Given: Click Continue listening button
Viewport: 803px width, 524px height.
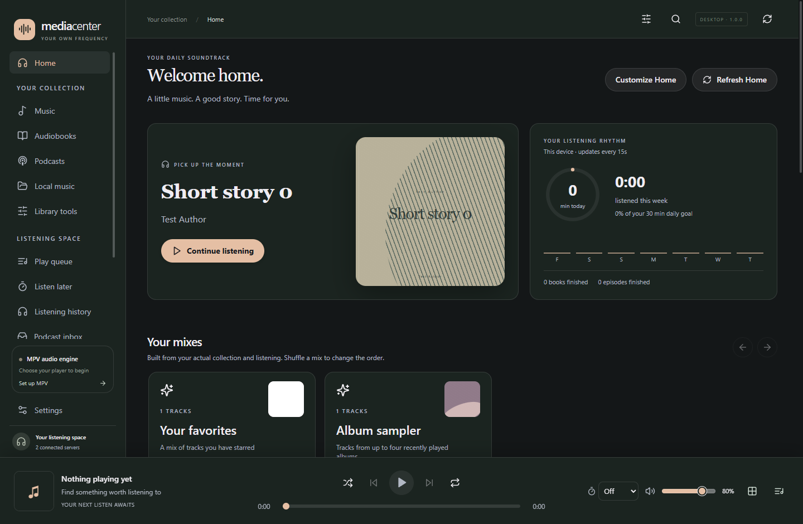Looking at the screenshot, I should [212, 251].
